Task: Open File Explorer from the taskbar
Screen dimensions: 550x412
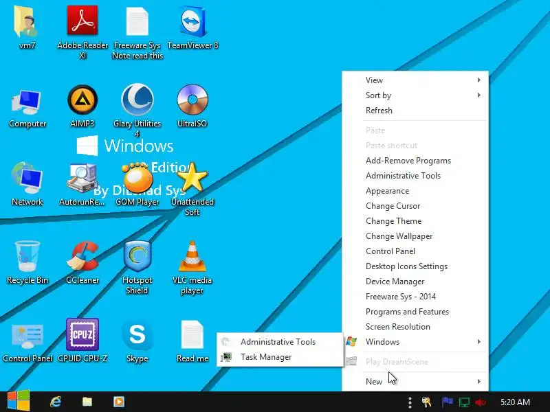Action: click(x=87, y=402)
